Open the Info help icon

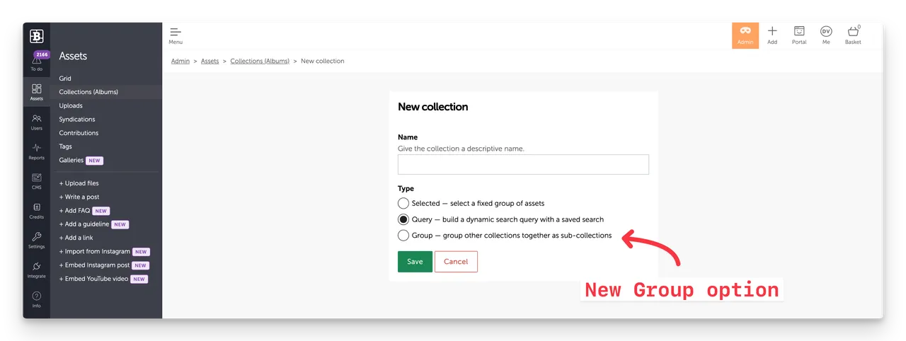[x=36, y=296]
